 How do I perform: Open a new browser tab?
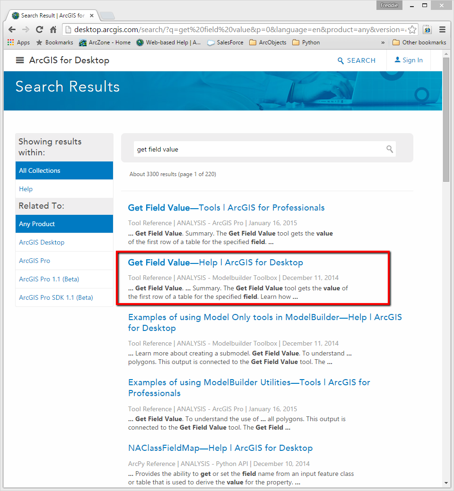[107, 15]
